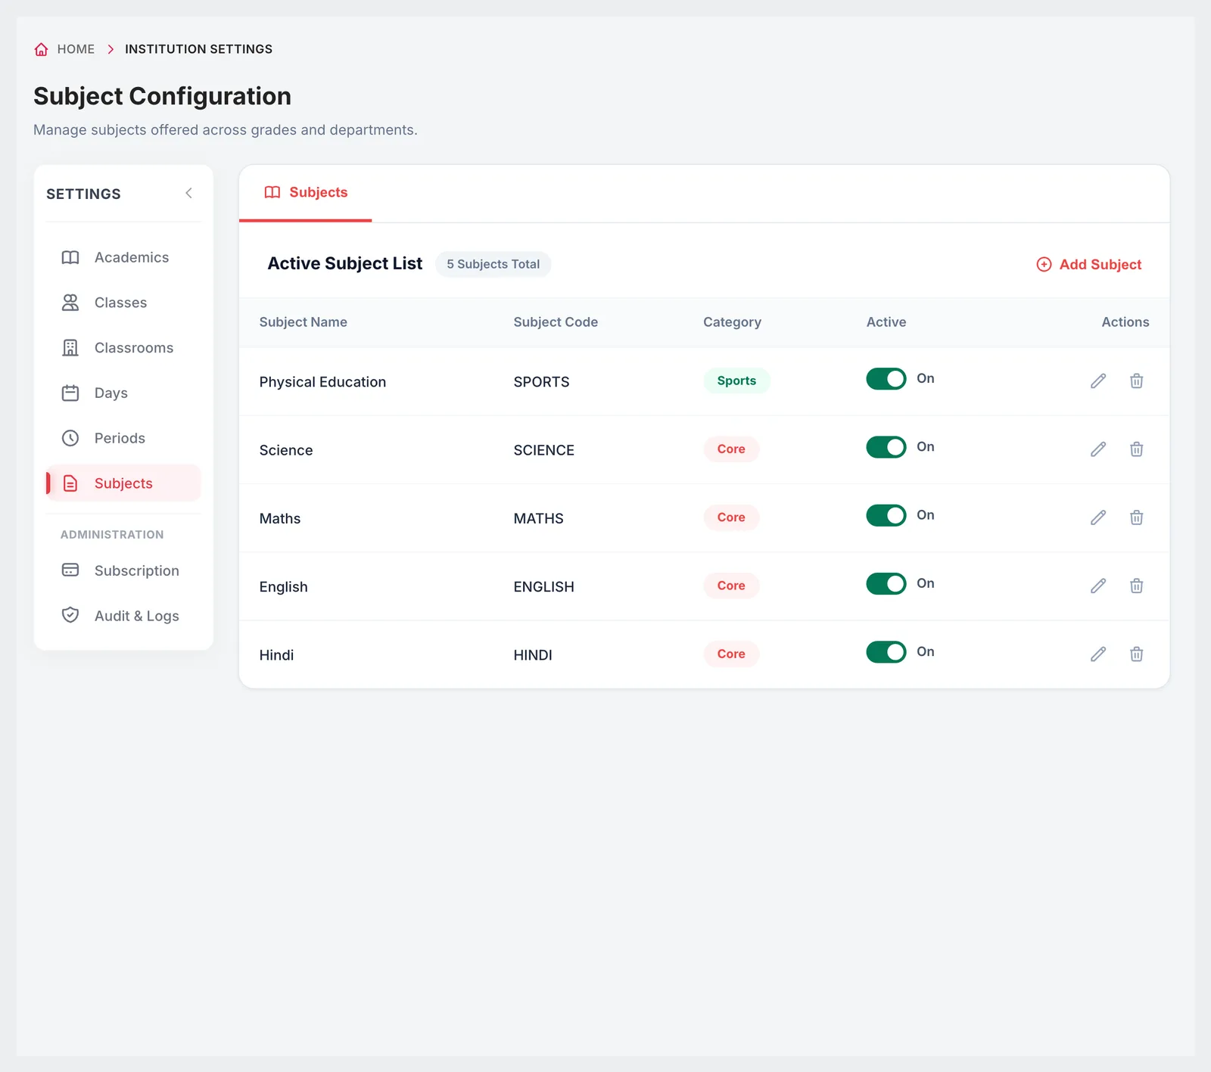This screenshot has height=1072, width=1211.
Task: Delete the Hindi subject entry
Action: (1136, 654)
